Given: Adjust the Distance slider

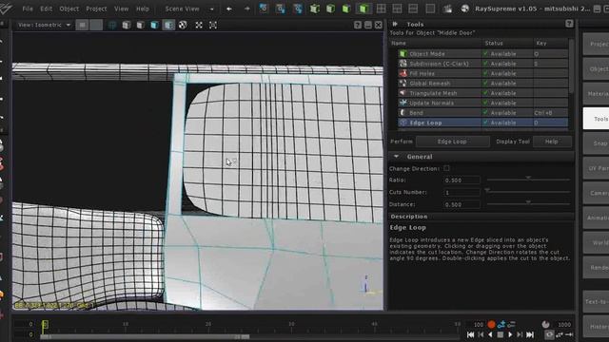Looking at the screenshot, I should coord(528,203).
